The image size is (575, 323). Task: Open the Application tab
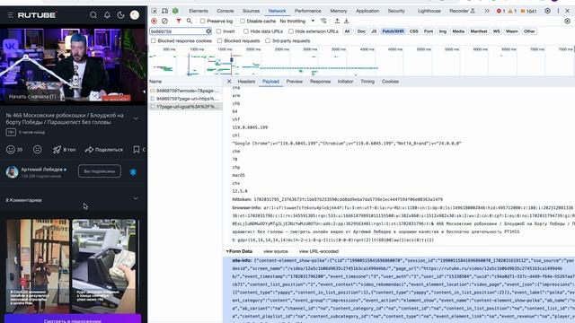tap(367, 11)
